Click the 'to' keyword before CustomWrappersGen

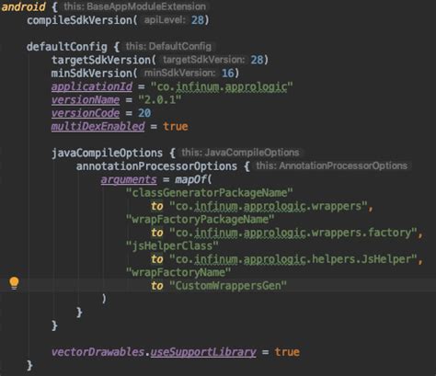157,286
